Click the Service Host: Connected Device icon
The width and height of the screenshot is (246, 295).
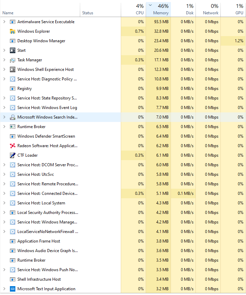12,193
